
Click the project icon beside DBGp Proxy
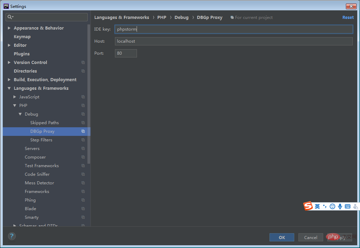coord(83,131)
